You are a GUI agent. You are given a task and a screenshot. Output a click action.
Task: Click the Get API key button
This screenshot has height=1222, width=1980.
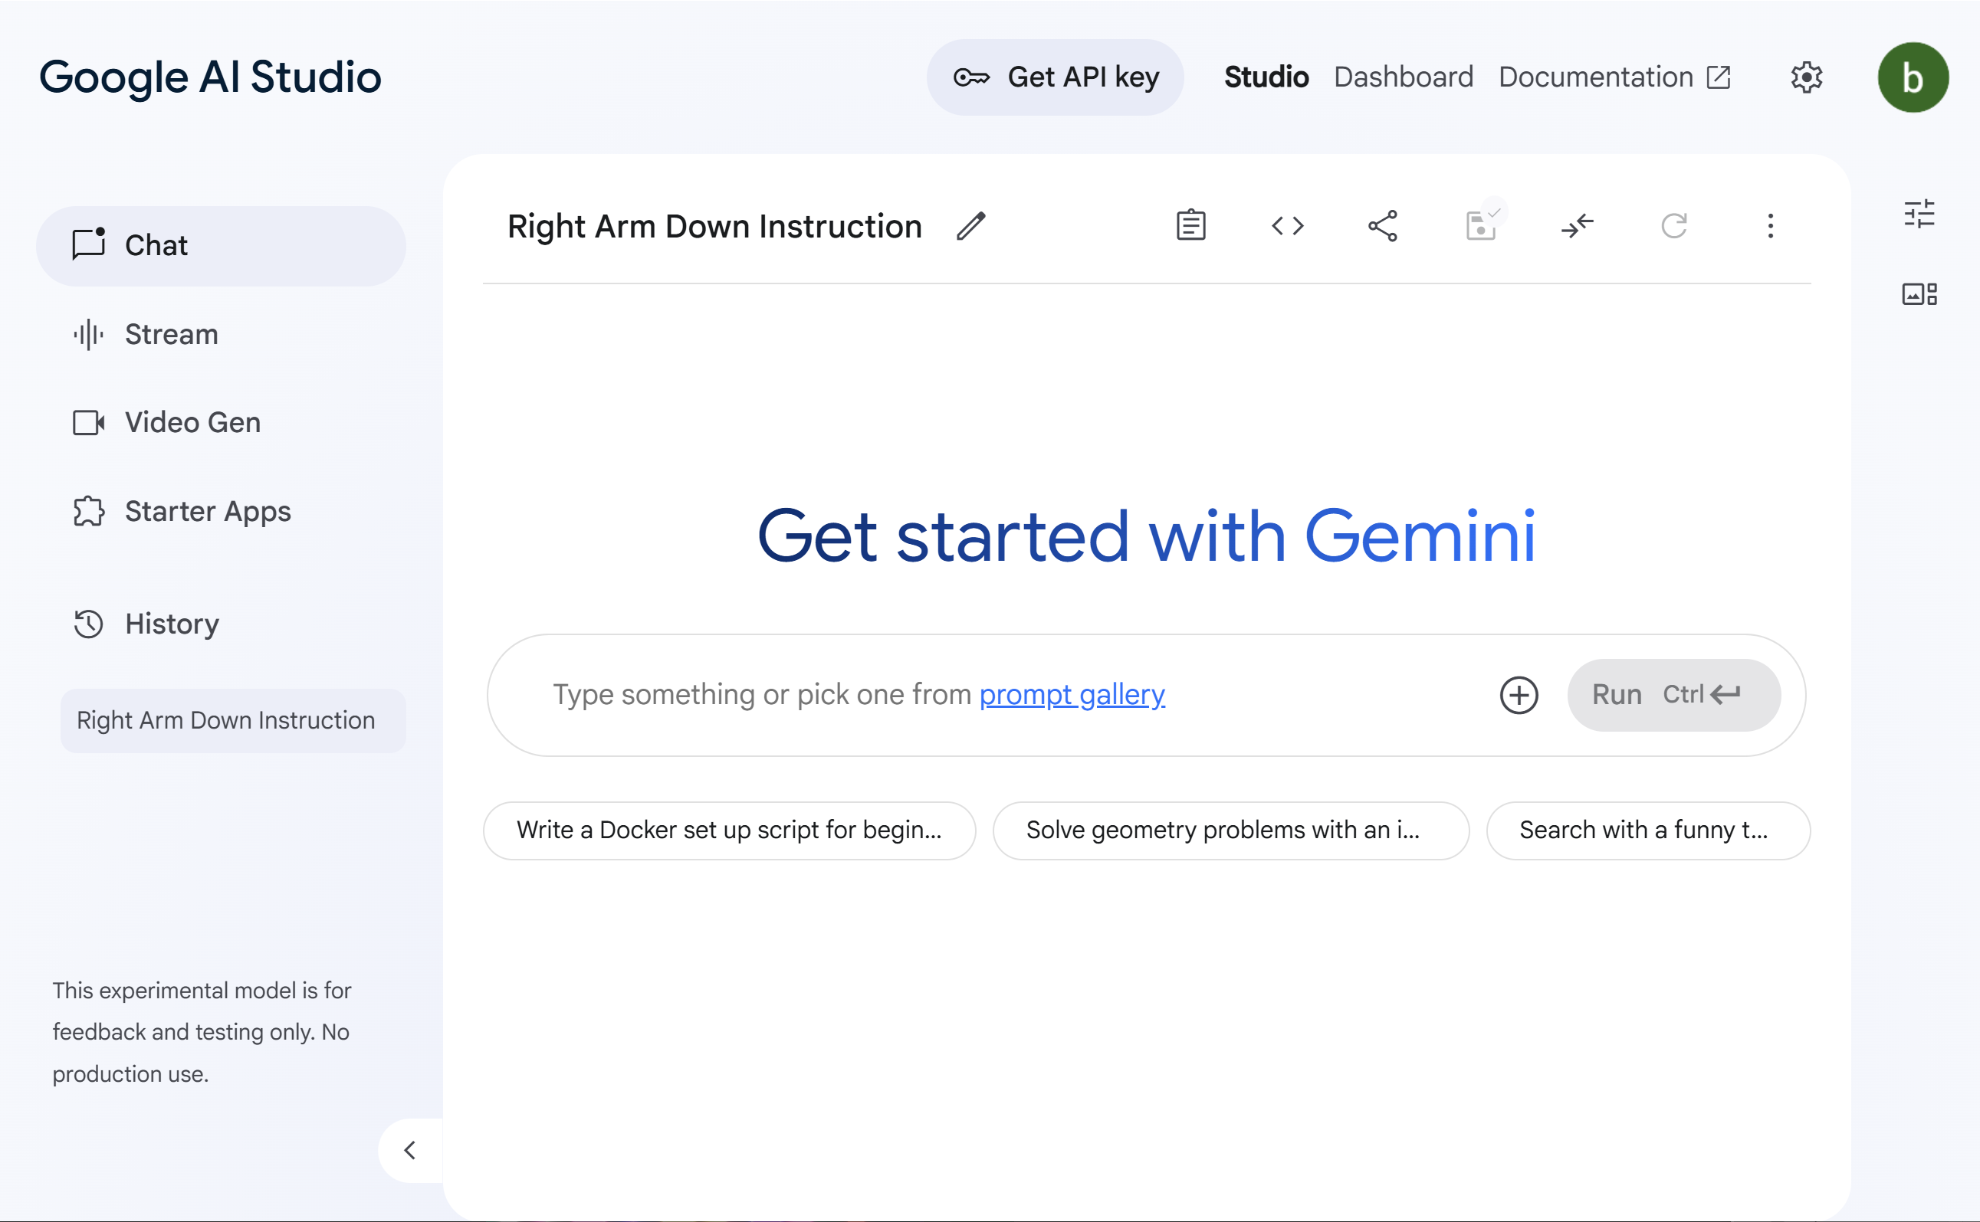1055,77
